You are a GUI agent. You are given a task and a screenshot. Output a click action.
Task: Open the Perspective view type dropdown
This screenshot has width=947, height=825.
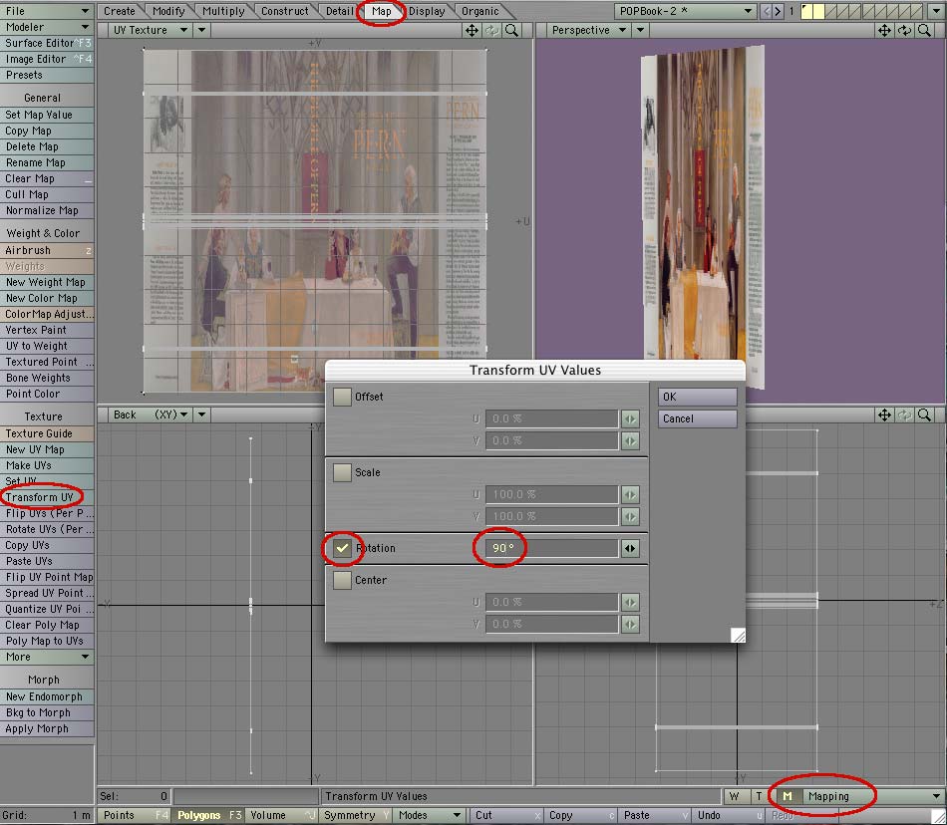[589, 30]
